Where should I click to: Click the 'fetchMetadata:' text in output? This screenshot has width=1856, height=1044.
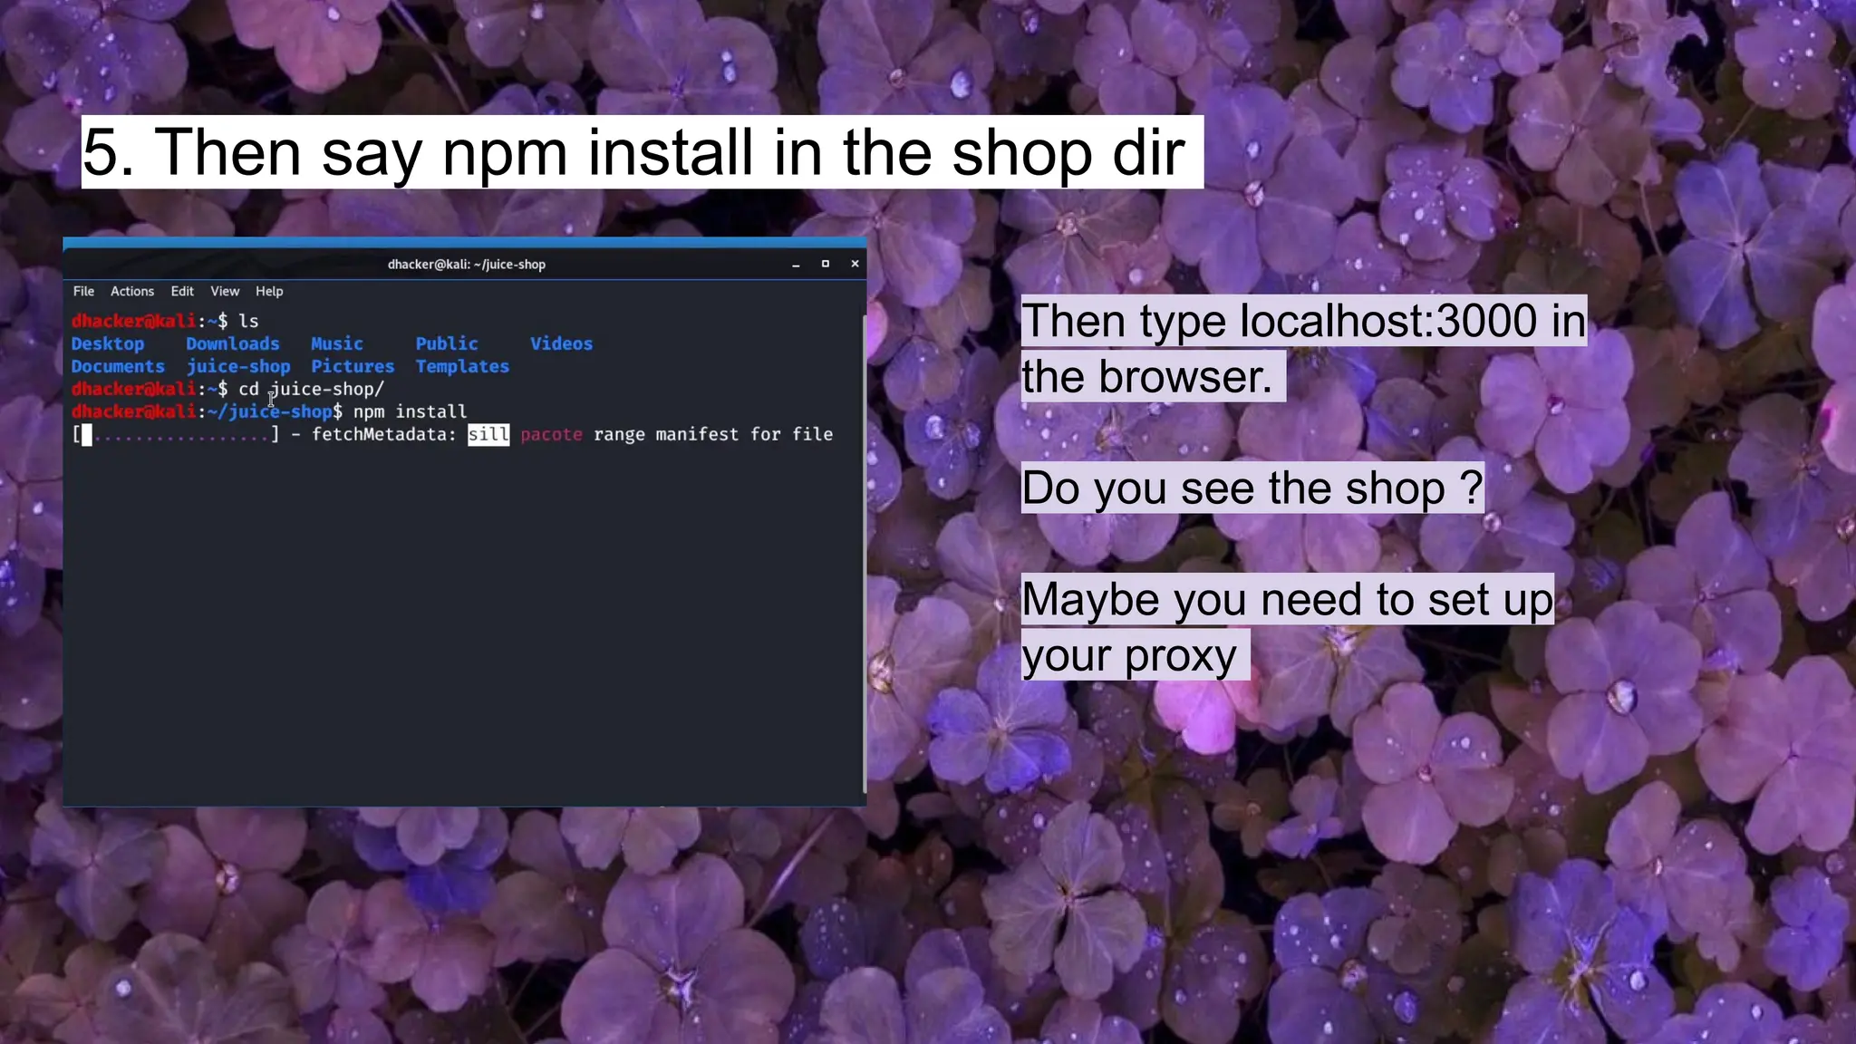pos(384,434)
